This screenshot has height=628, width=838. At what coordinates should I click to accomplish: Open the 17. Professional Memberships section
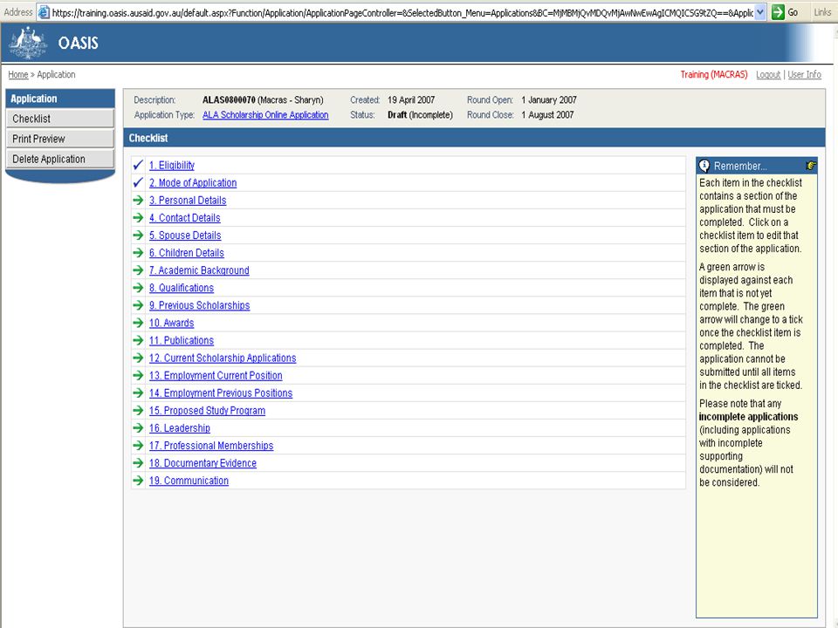click(211, 446)
